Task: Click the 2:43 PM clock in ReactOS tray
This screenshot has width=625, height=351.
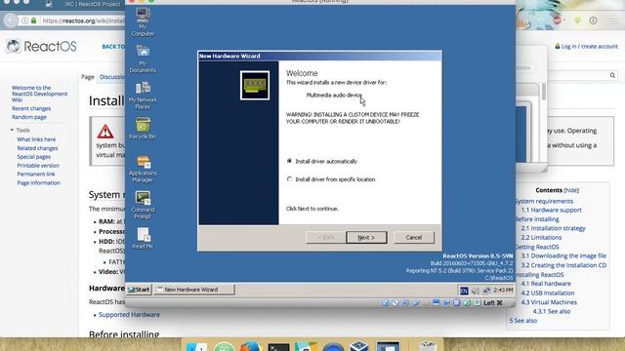Action: click(x=503, y=291)
